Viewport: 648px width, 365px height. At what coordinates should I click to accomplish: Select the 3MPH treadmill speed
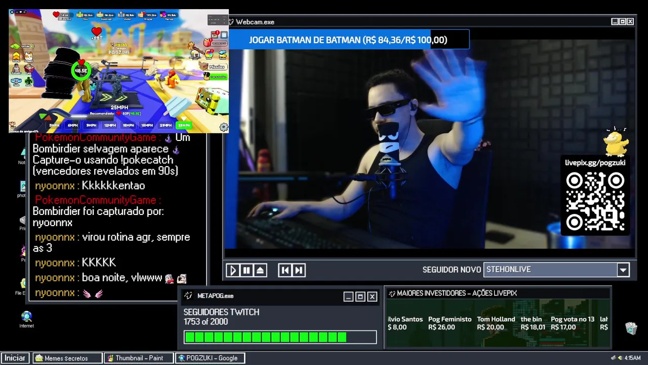click(54, 125)
